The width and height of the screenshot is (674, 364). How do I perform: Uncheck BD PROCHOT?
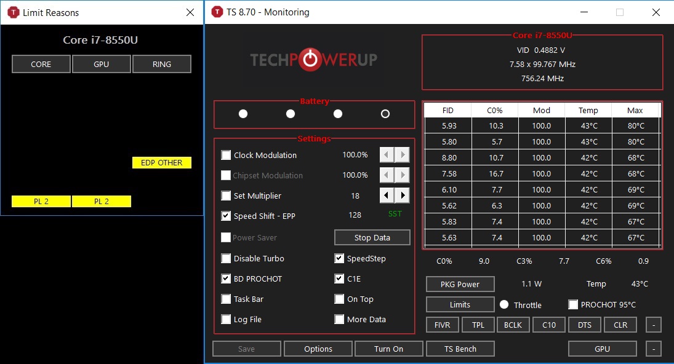(x=226, y=279)
